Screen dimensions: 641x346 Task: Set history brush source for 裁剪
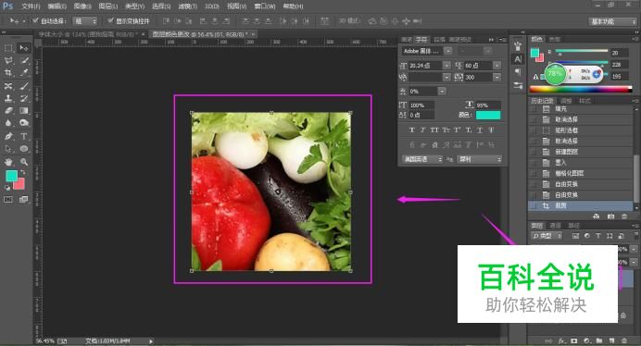pos(533,206)
